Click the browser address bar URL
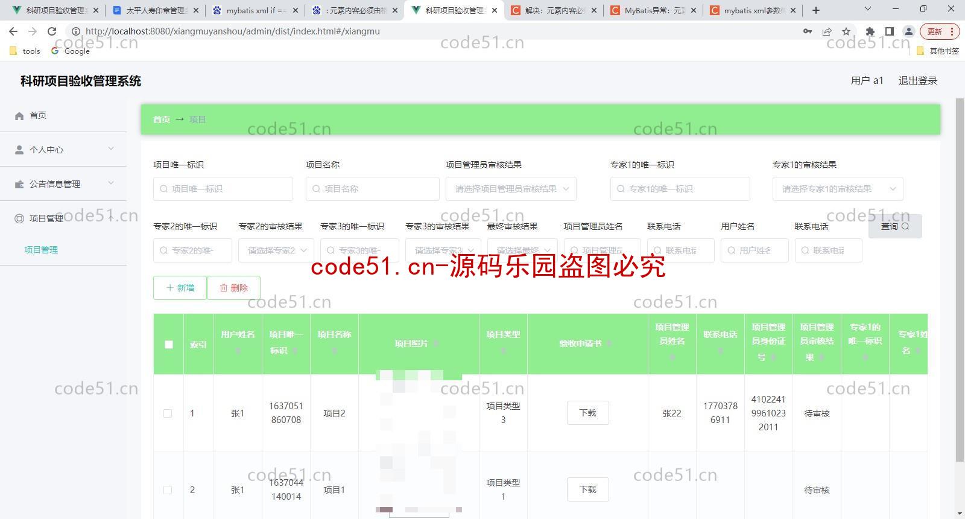965x519 pixels. tap(233, 31)
